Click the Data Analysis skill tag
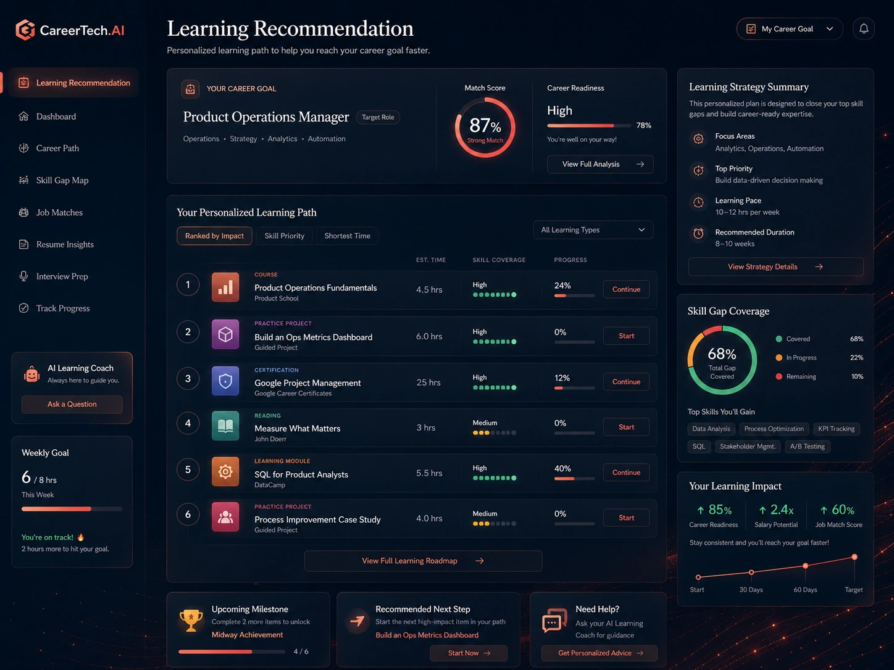Viewport: 894px width, 670px height. (x=711, y=429)
